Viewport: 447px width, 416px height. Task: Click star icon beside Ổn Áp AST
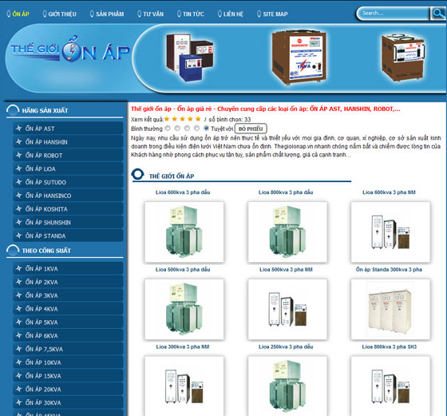(x=19, y=129)
